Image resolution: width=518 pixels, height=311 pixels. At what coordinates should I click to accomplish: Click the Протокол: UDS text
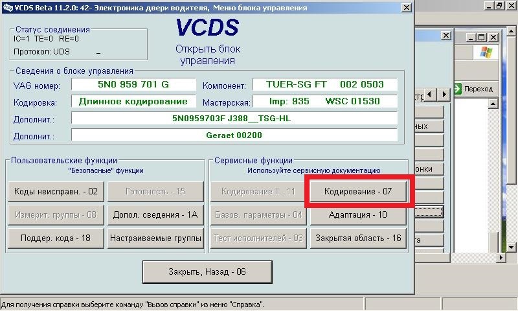(41, 52)
